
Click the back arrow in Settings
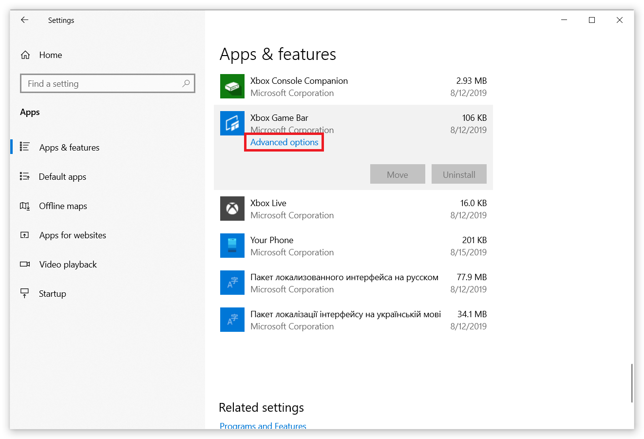tap(24, 20)
